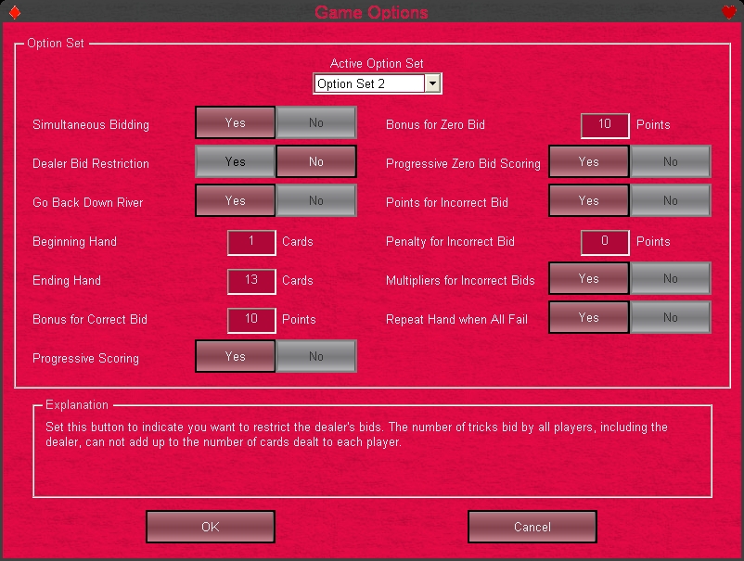744x561 pixels.
Task: Set Repeat Hand when All Fail to Yes
Action: coord(589,317)
